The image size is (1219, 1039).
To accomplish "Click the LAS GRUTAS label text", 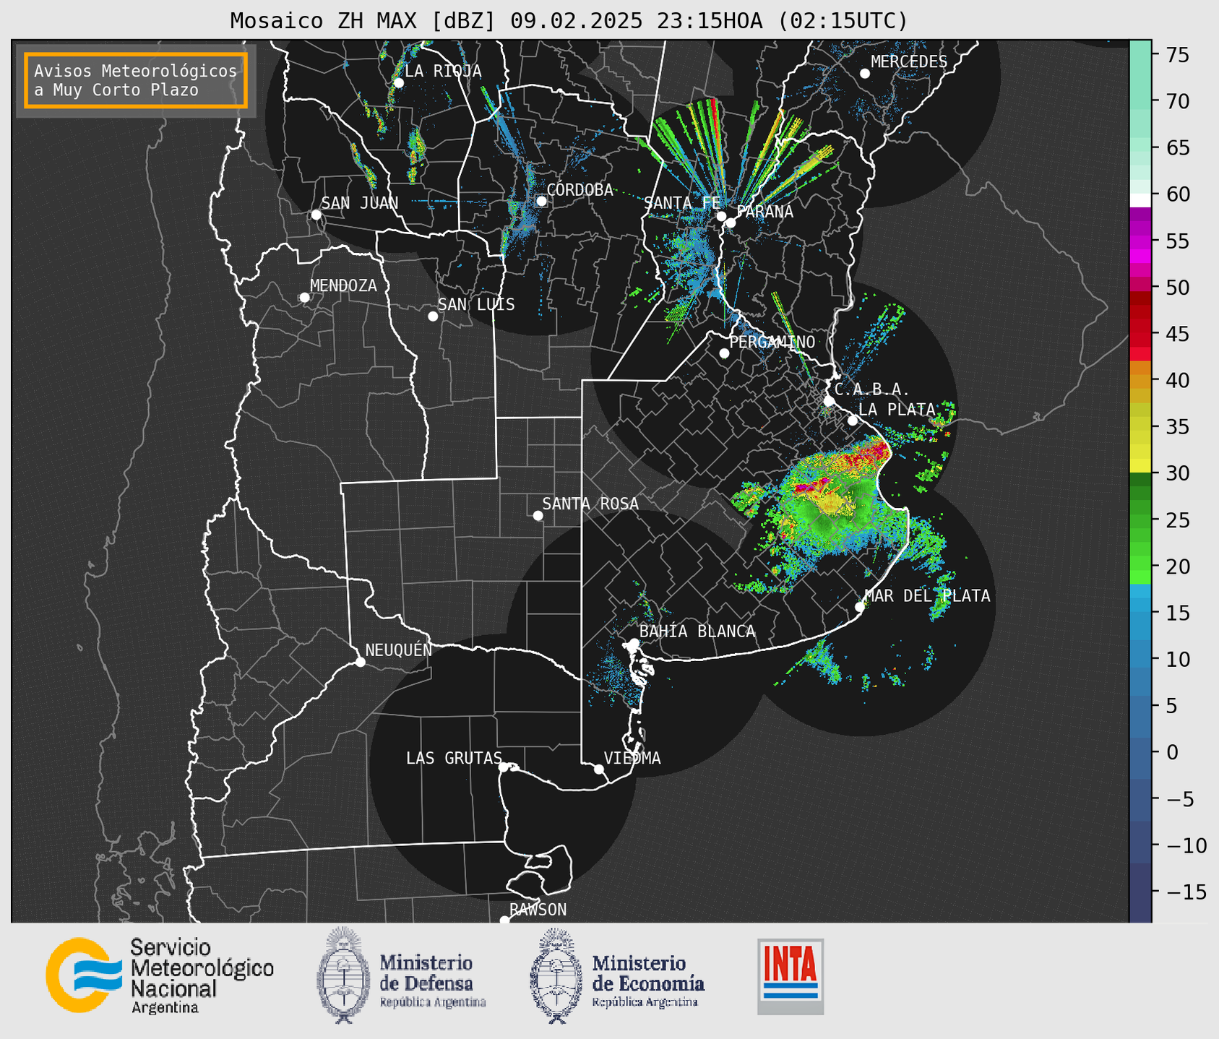I will pos(454,759).
